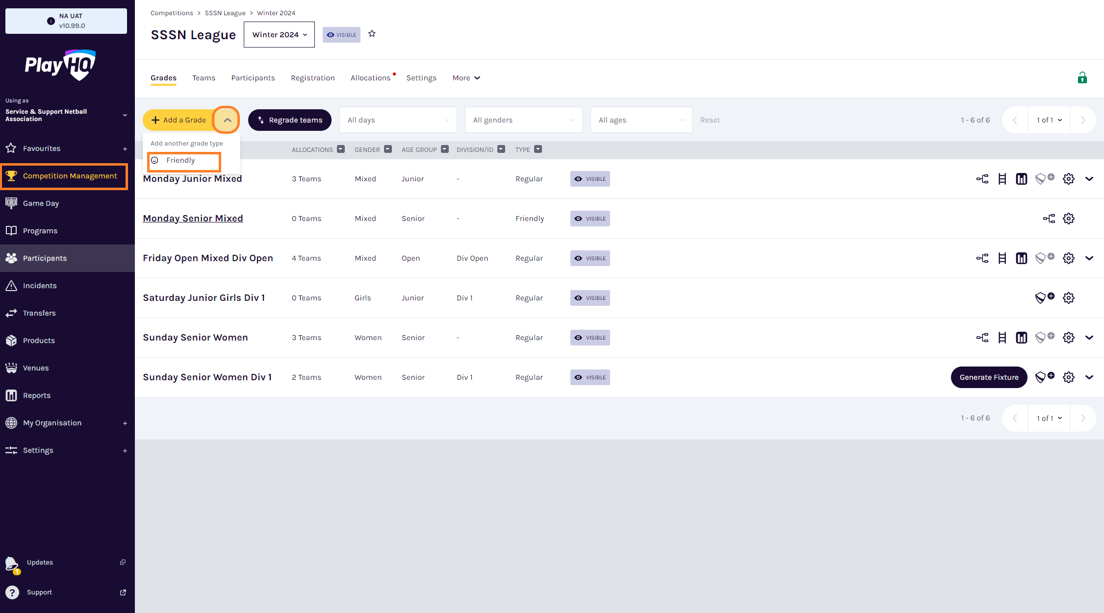Screen dimensions: 1104x613
Task: Expand the Friday Open Mixed Div Open row
Action: pyautogui.click(x=1089, y=258)
